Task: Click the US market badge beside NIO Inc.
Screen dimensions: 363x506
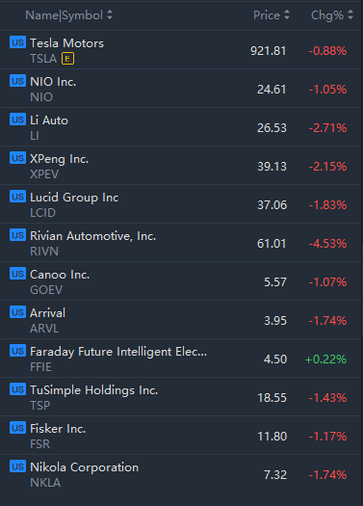Action: tap(17, 81)
